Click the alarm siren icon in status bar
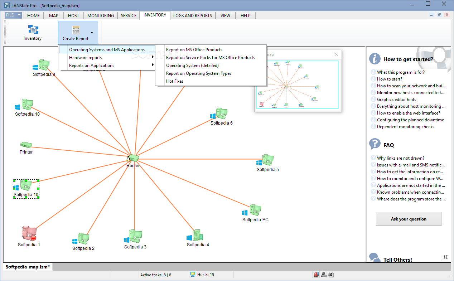 (316, 275)
